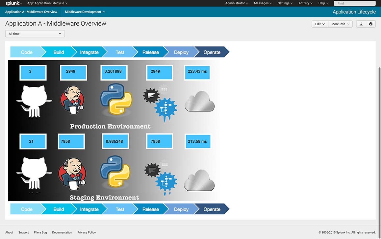This screenshot has height=239, width=381.
Task: Click the bottom Integrate pipeline stage
Action: pos(89,209)
